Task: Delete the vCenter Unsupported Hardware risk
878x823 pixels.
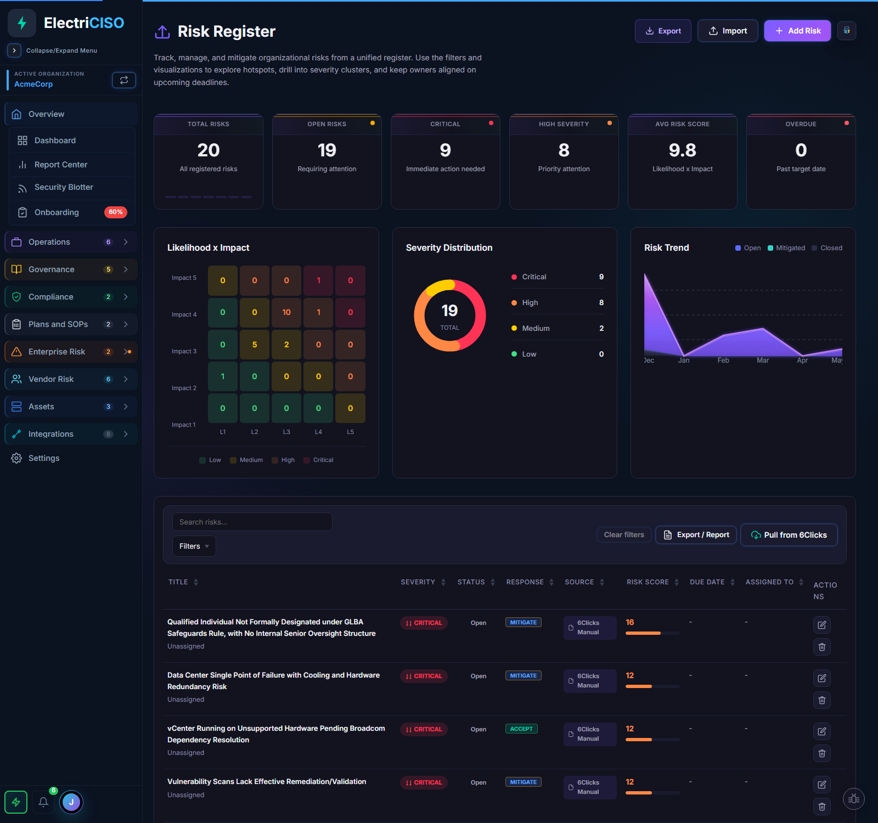Action: click(822, 753)
